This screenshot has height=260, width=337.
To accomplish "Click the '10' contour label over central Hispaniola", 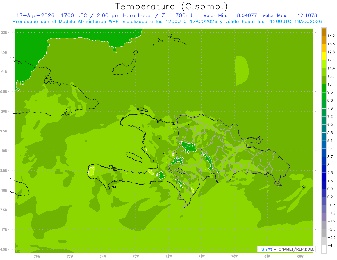I will (x=187, y=152).
